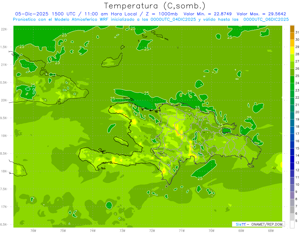Click the gray color bar segment between 6 and 7
Viewport: 304px width, 234px height.
292,210
